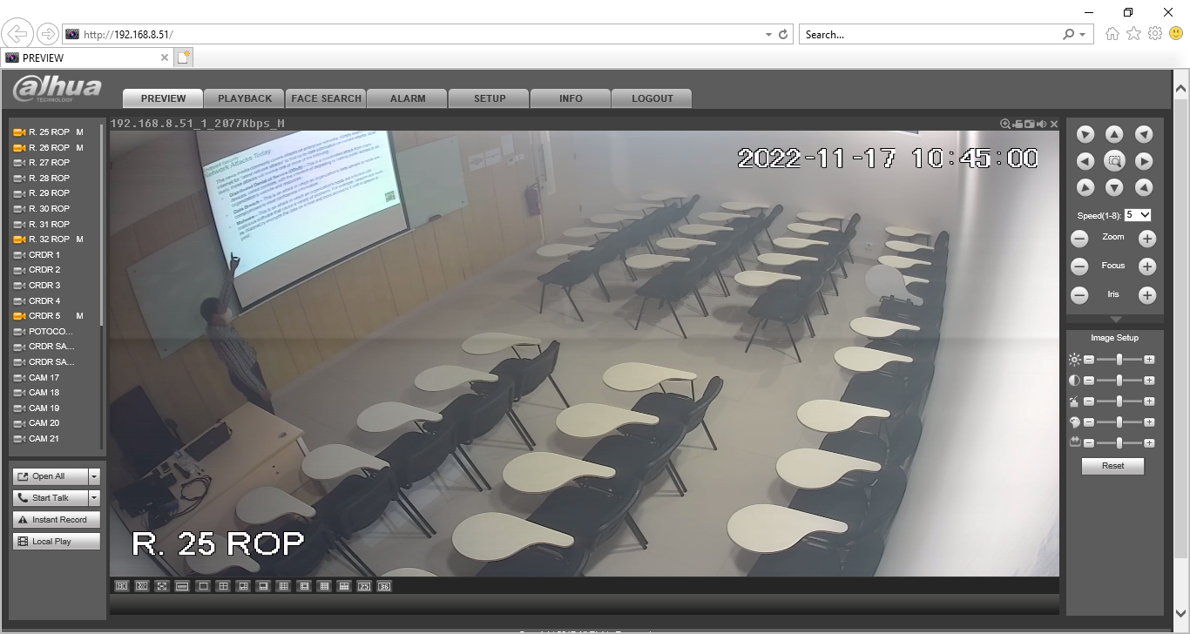Screen dimensions: 1190x634
Task: Open the browser search provider dropdown
Action: tap(1083, 35)
